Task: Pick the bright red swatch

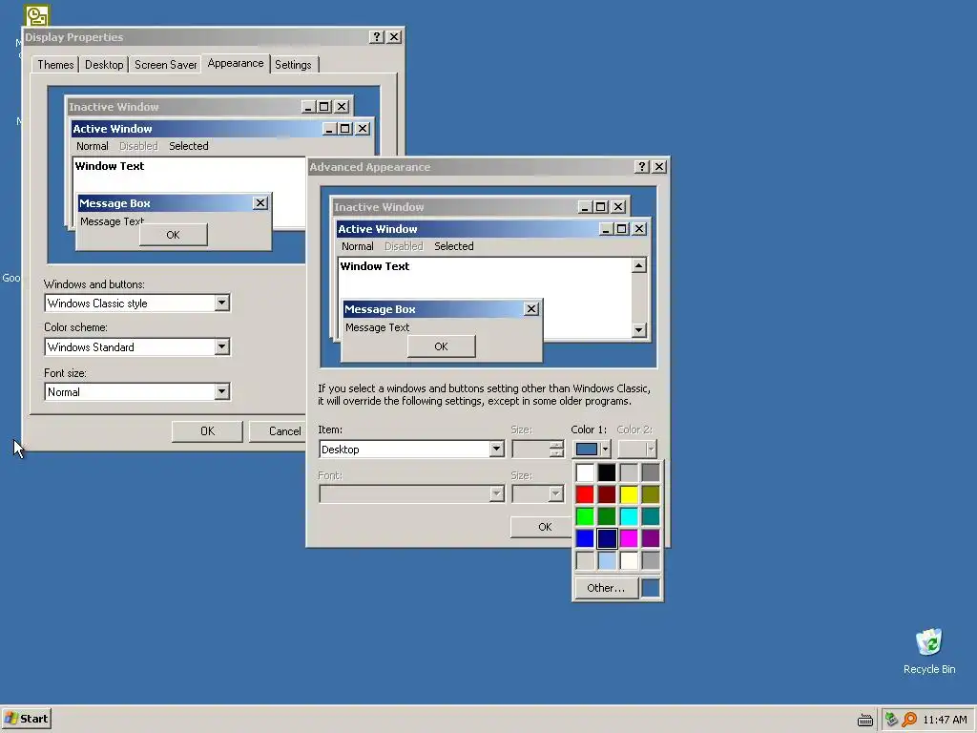Action: click(x=585, y=494)
